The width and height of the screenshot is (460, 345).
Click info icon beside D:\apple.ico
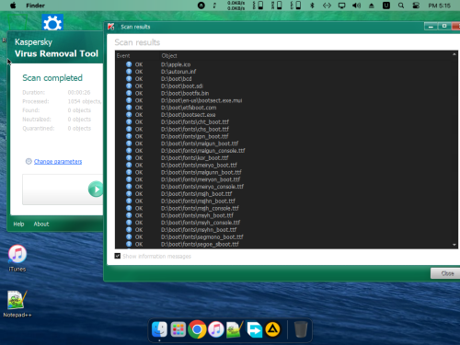click(129, 64)
